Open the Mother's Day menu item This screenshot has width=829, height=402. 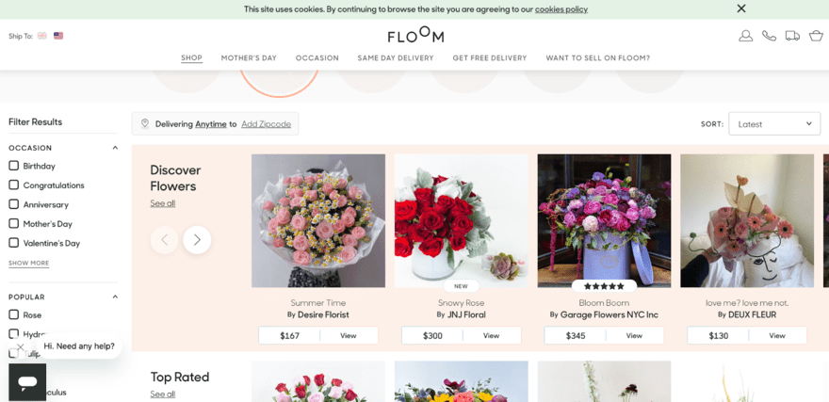[249, 58]
